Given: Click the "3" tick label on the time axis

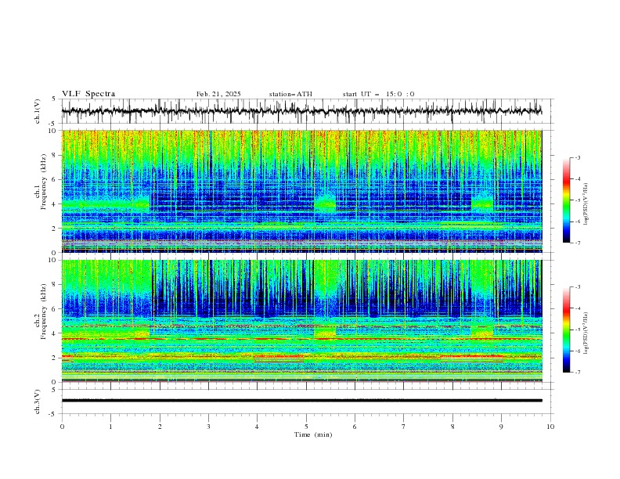Looking at the screenshot, I should click(x=208, y=427).
